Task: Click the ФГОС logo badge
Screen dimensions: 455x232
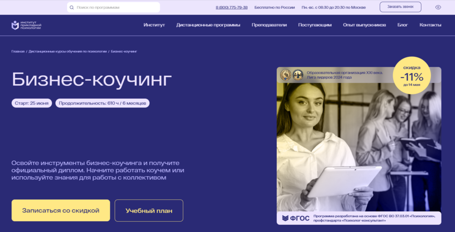Action: pos(296,218)
